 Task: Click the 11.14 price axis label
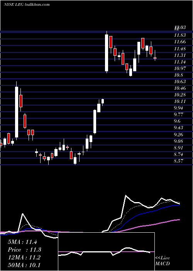click(180, 62)
